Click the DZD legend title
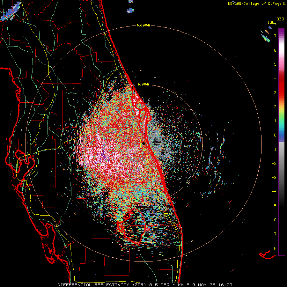 point(280,19)
